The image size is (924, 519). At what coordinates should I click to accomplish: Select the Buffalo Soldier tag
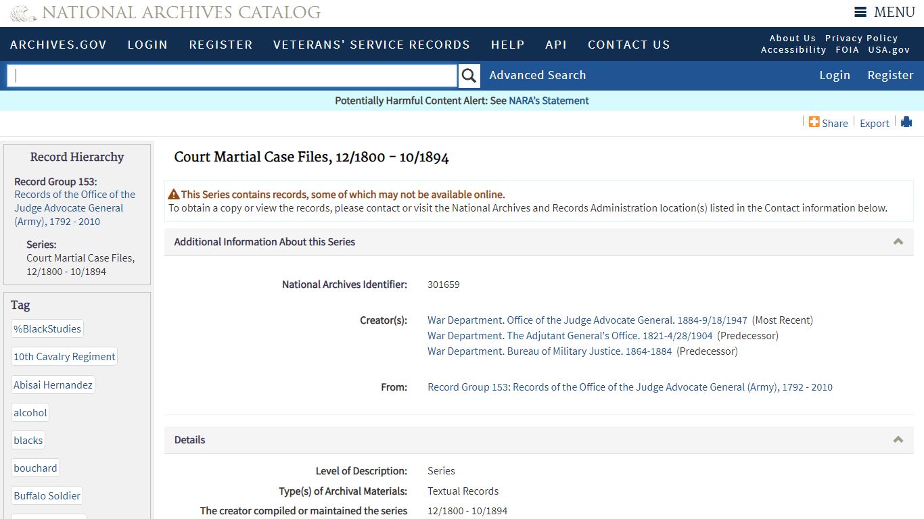point(47,496)
